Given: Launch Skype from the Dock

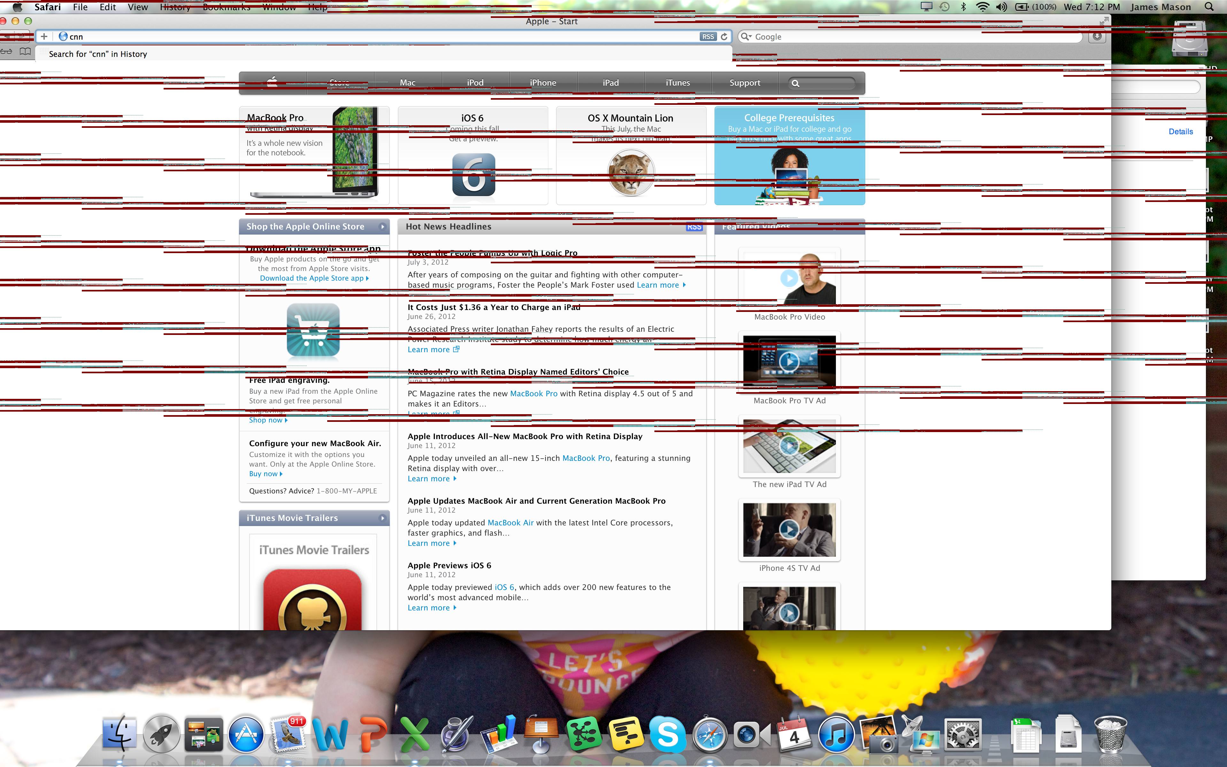Looking at the screenshot, I should tap(668, 734).
